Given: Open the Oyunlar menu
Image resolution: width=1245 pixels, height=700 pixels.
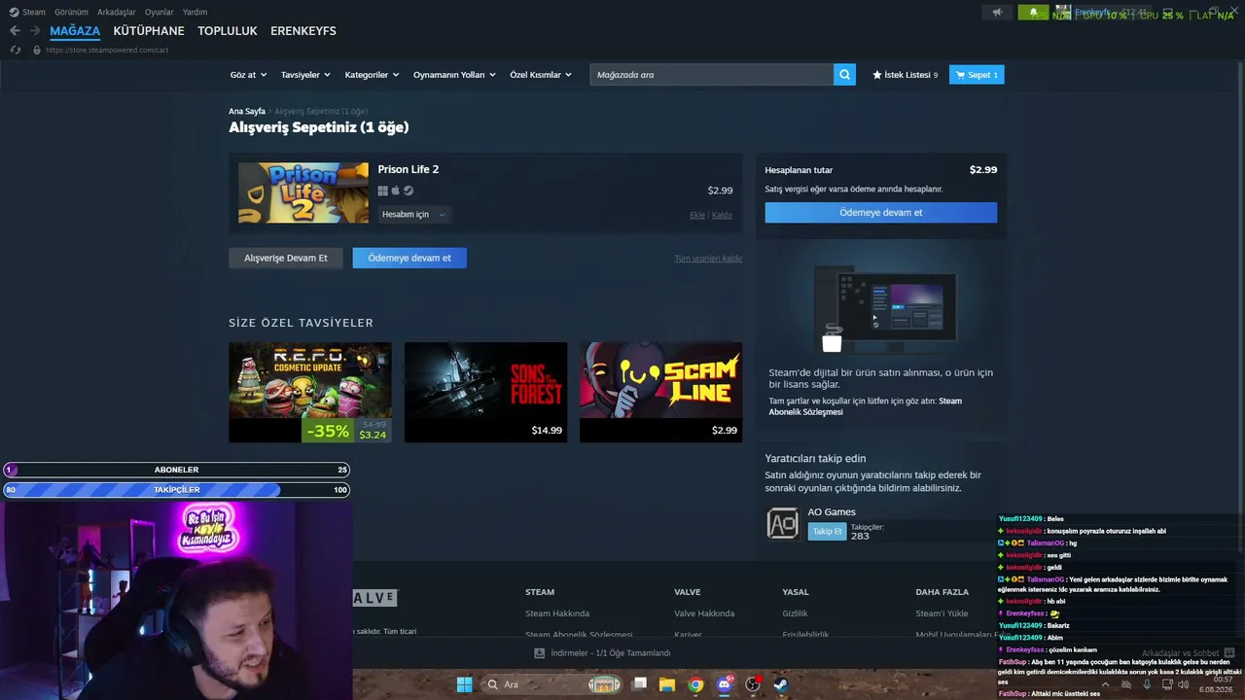Looking at the screenshot, I should [x=160, y=13].
